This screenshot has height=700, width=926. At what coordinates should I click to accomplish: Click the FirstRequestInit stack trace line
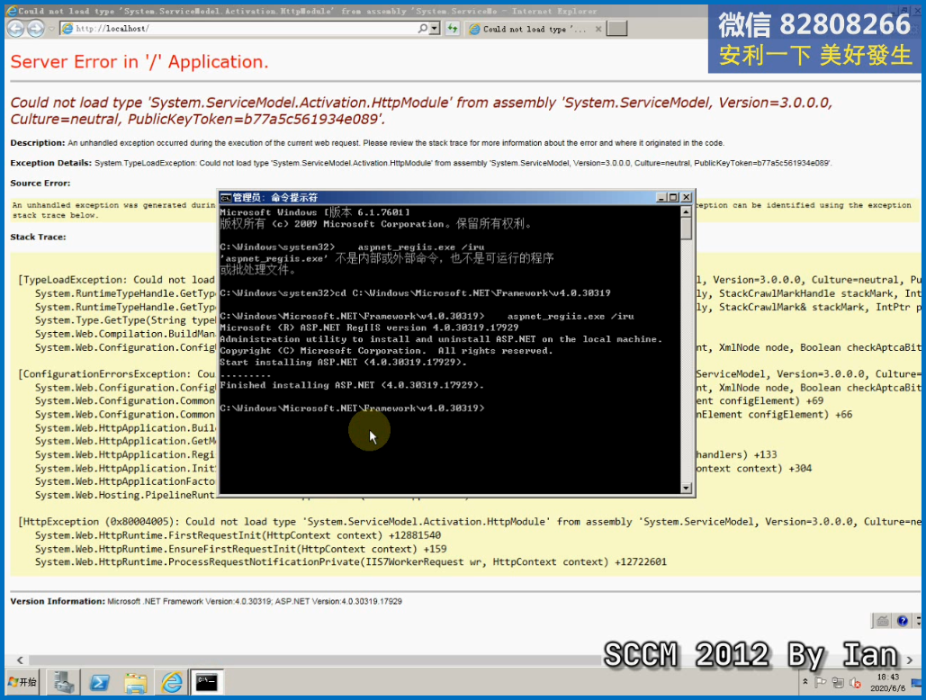pos(238,536)
